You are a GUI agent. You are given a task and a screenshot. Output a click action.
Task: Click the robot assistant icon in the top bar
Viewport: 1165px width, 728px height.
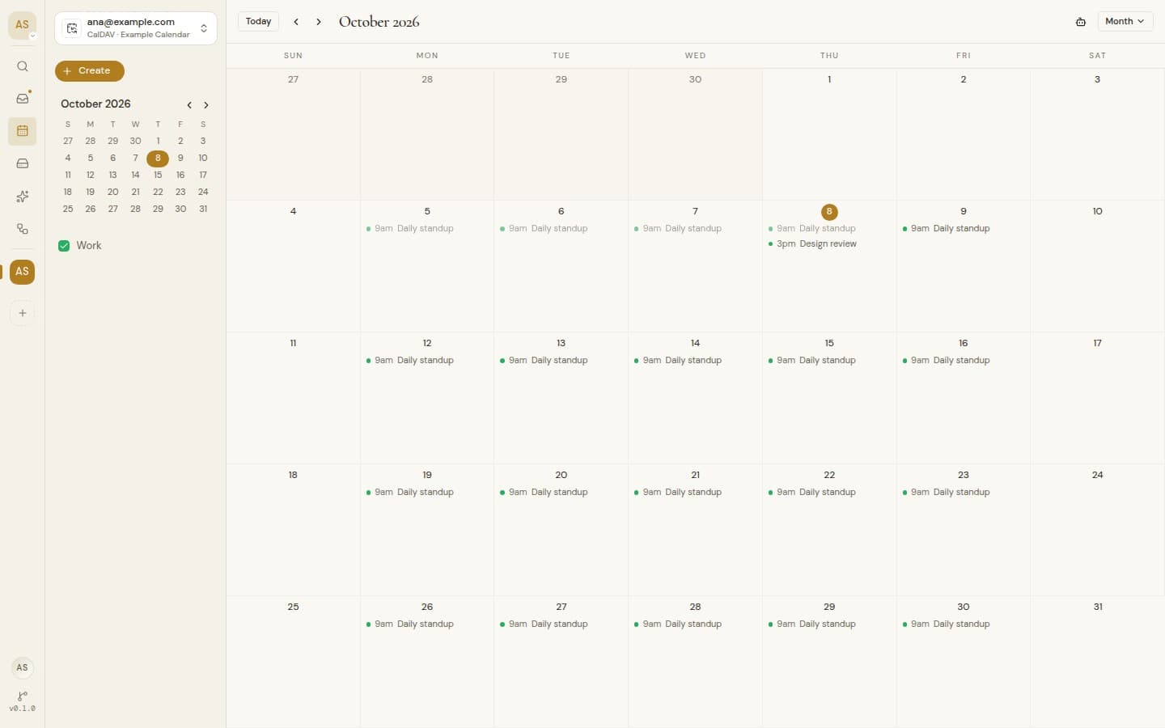pos(1081,22)
